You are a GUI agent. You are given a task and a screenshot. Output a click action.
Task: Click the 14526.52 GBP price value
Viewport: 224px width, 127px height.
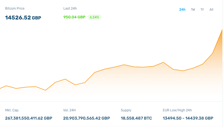[23, 18]
